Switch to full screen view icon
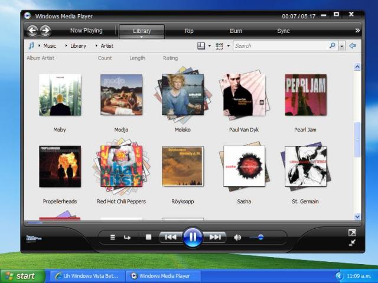 pyautogui.click(x=352, y=233)
